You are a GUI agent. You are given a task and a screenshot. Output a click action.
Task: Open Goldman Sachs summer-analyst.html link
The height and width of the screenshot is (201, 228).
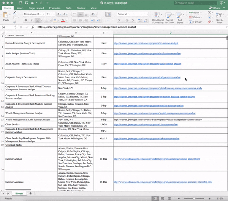coord(157,159)
